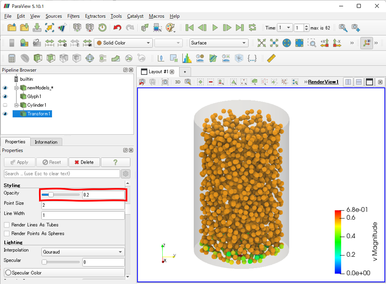Viewport: 386px width, 284px height.
Task: Open the Solid Color coloring dropdown
Action: (123, 43)
